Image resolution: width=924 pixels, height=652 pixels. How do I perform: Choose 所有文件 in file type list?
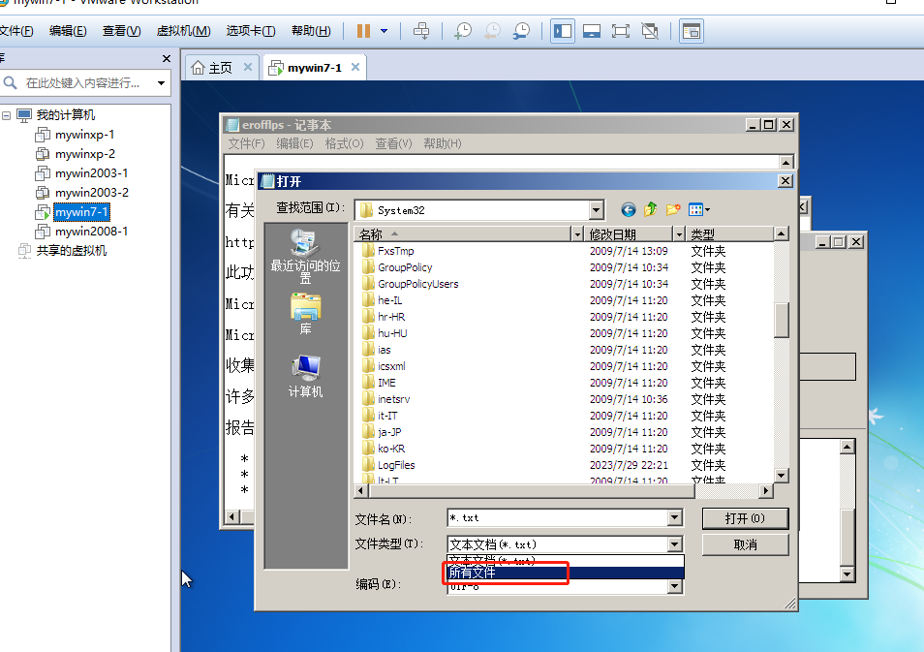[x=565, y=573]
